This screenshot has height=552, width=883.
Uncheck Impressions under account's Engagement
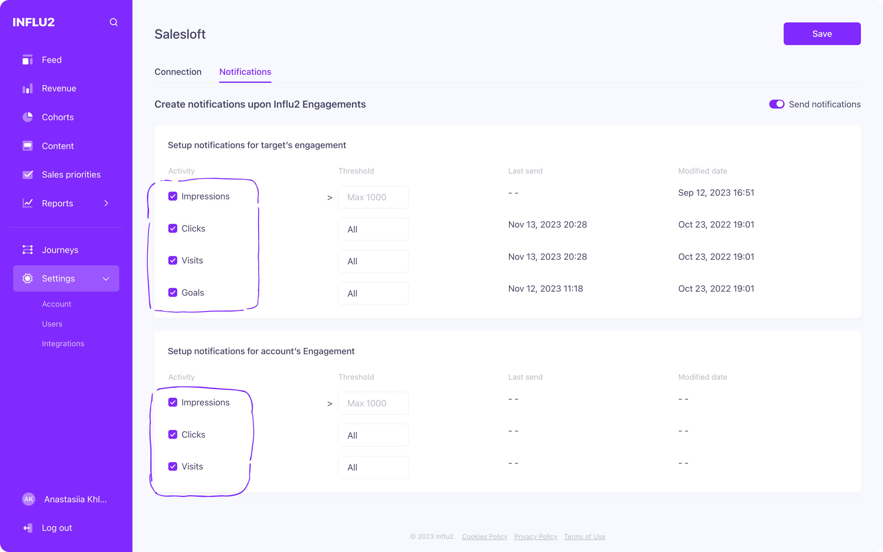tap(173, 402)
